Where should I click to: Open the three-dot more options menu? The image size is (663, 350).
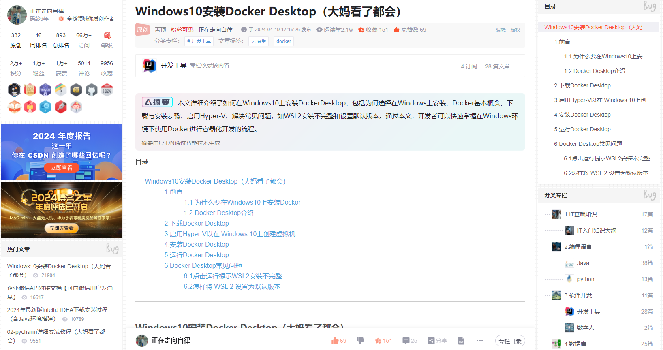click(480, 341)
